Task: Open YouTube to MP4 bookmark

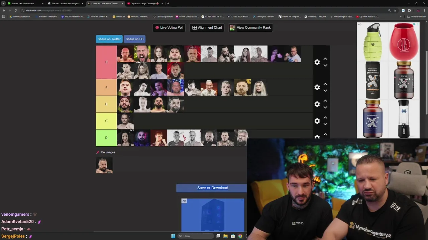Action: (98, 16)
